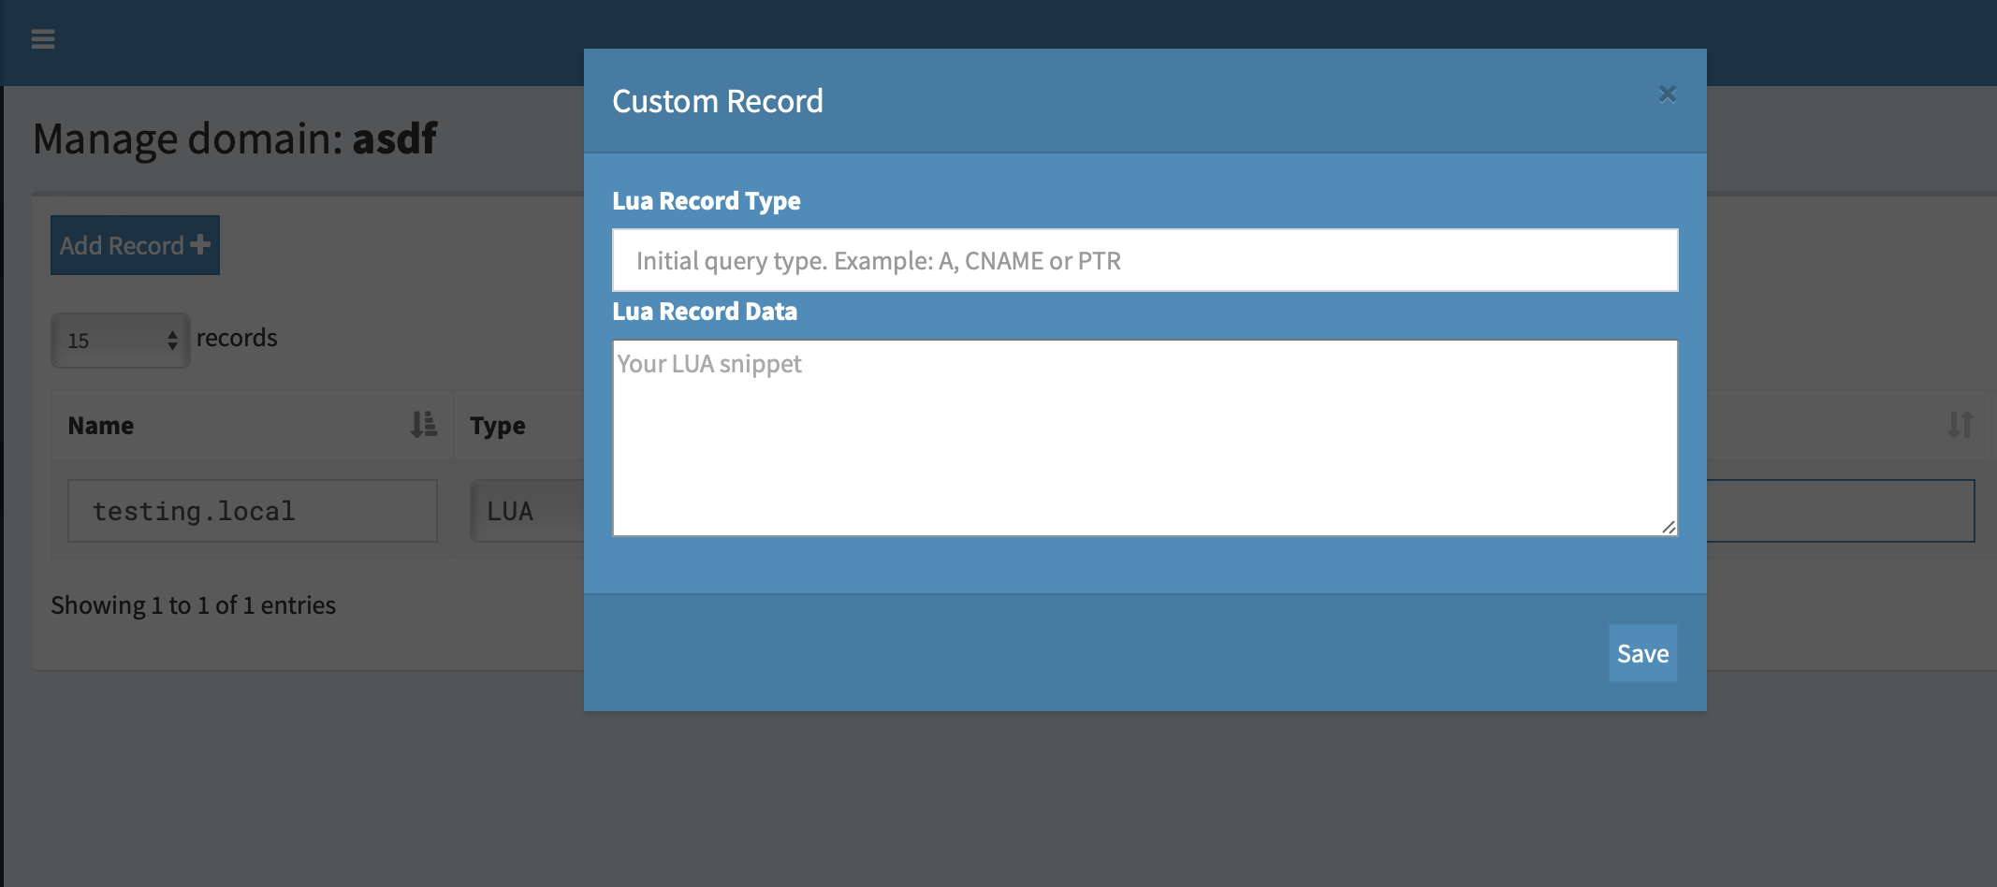Focus the Lua Record Type input field
Screen dimensions: 1997x887
coord(1144,260)
